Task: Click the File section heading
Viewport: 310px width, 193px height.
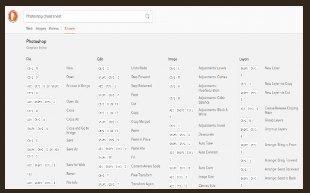Action: point(29,59)
